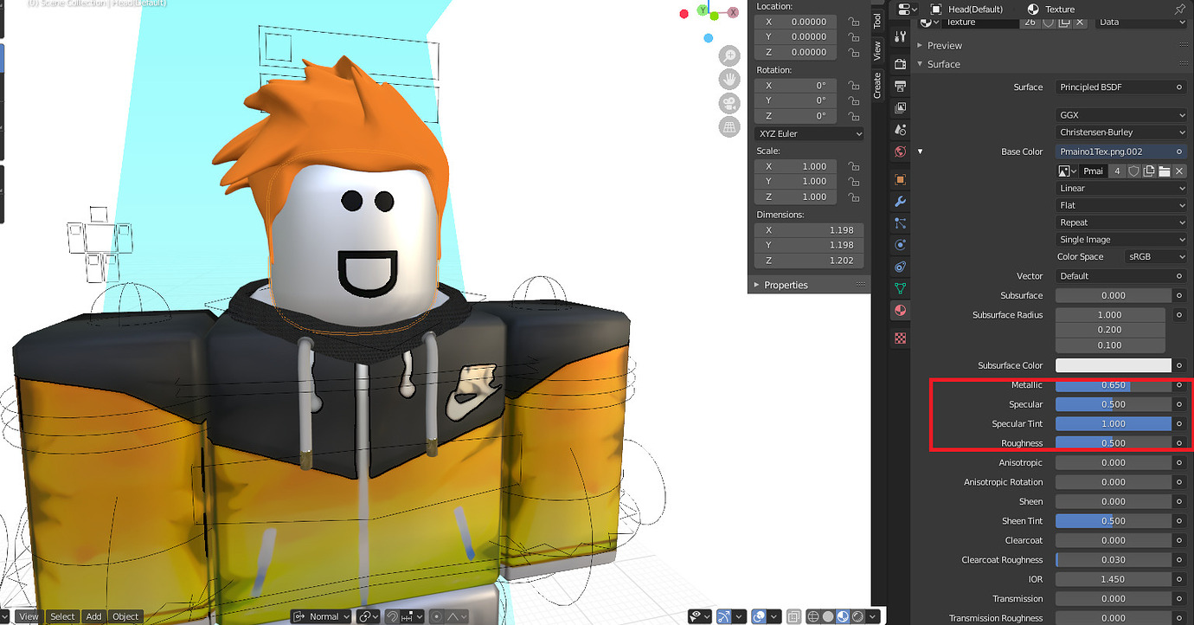
Task: Enable Wireframe viewport shading
Action: (812, 615)
